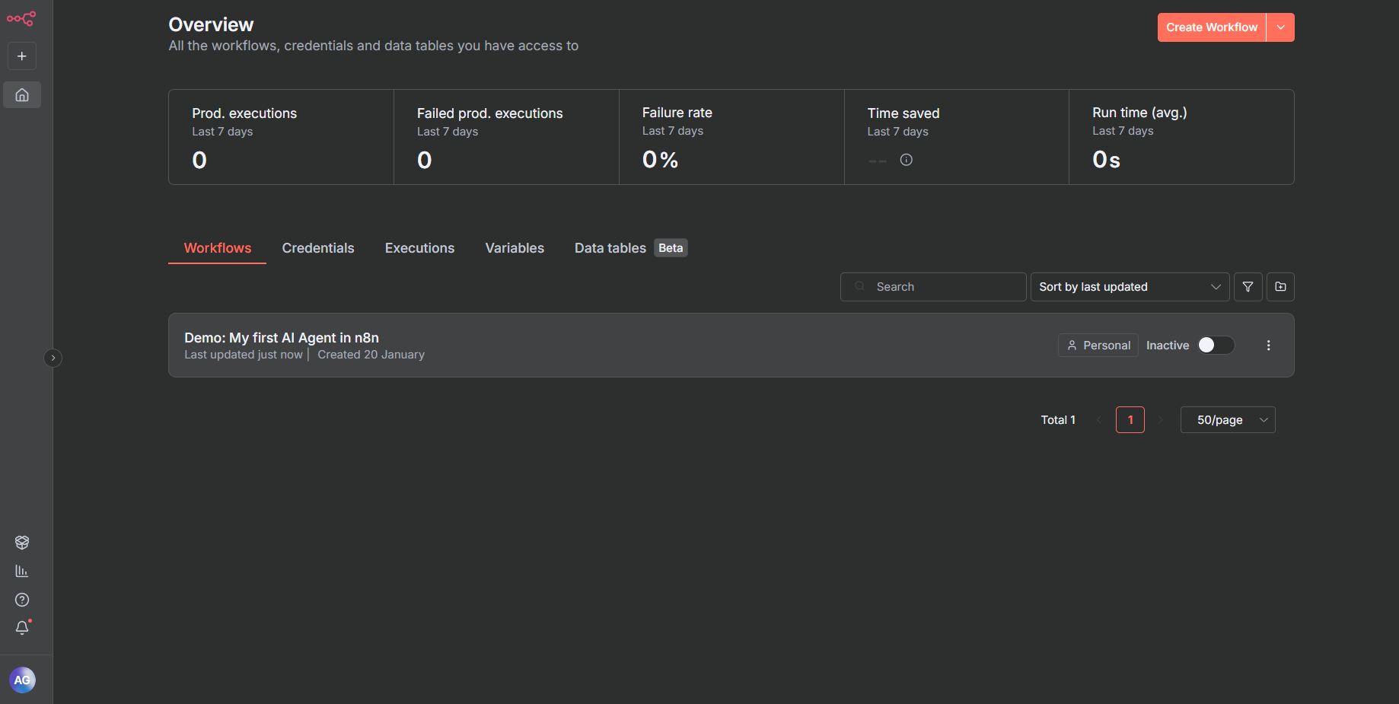
Task: Click the Create Workflow button
Action: click(x=1210, y=27)
